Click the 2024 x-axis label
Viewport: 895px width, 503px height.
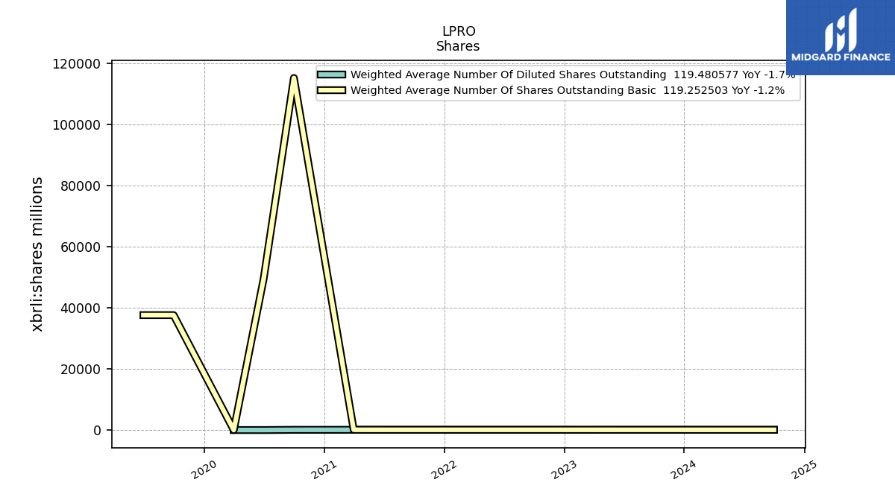pos(684,469)
